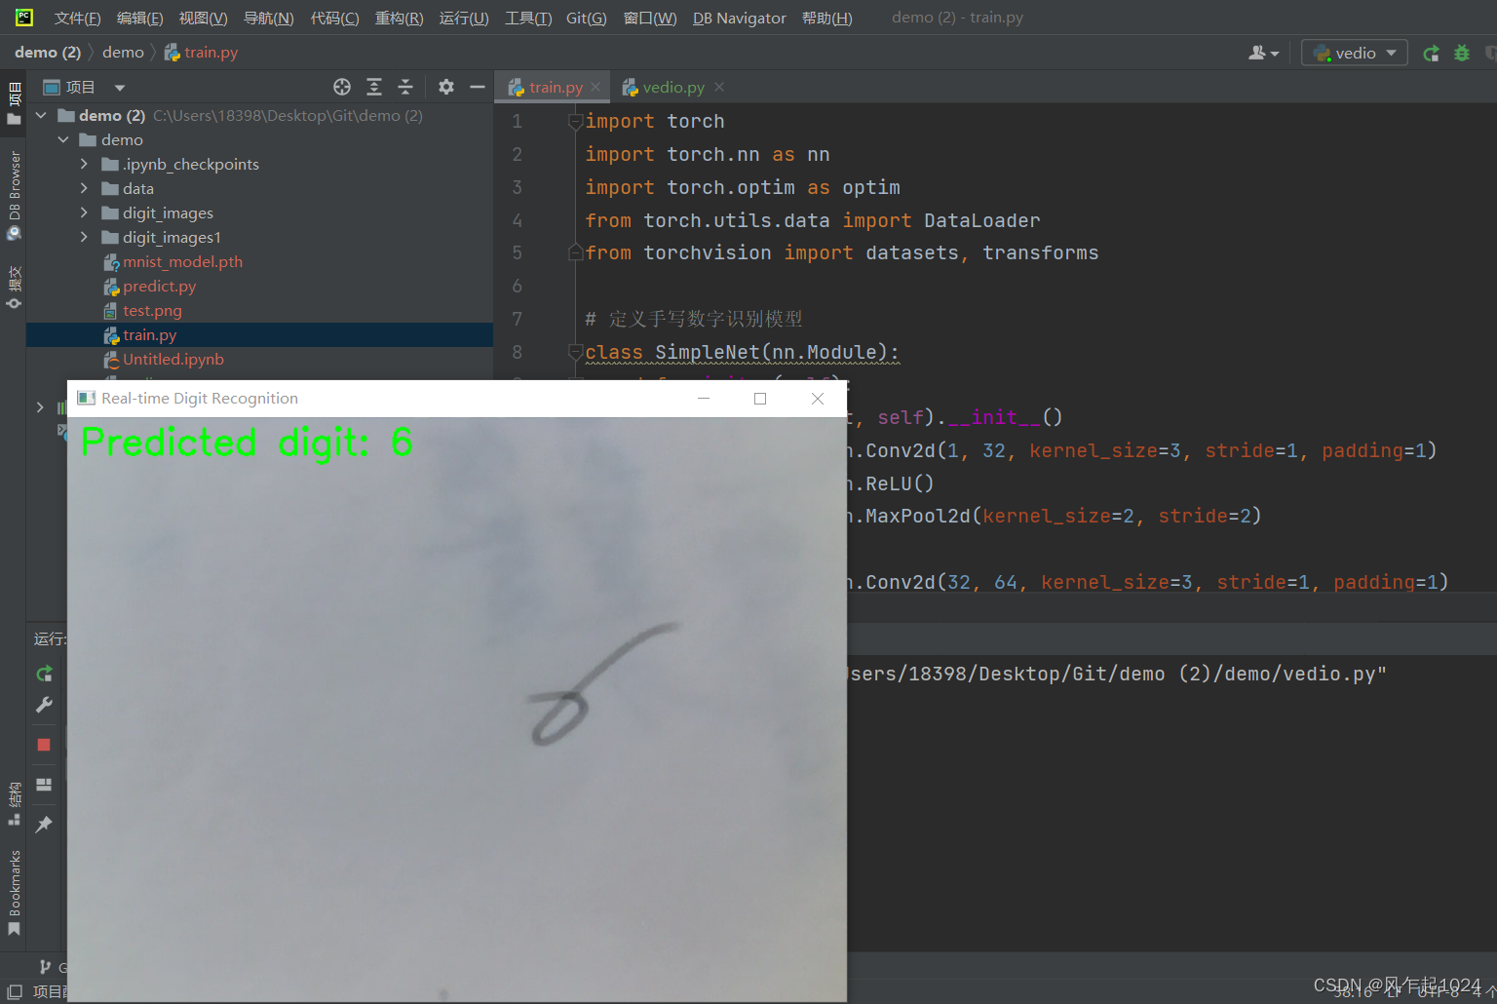Open the 运行(U) menu
This screenshot has height=1004, width=1497.
(x=464, y=18)
